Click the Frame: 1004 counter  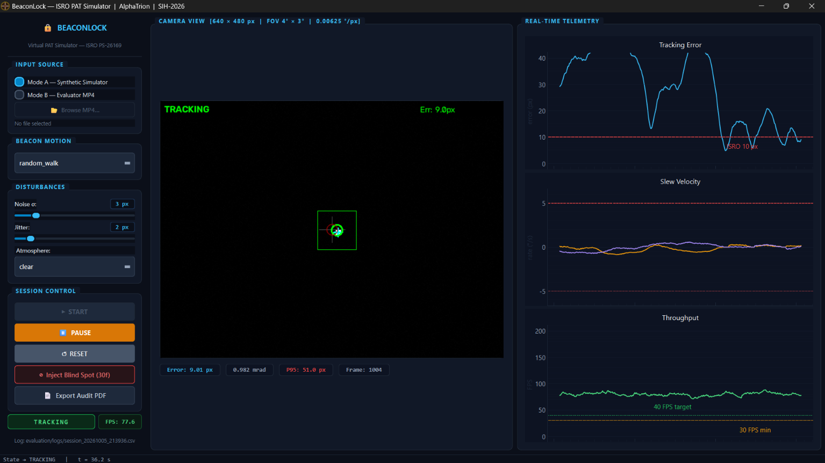point(364,370)
